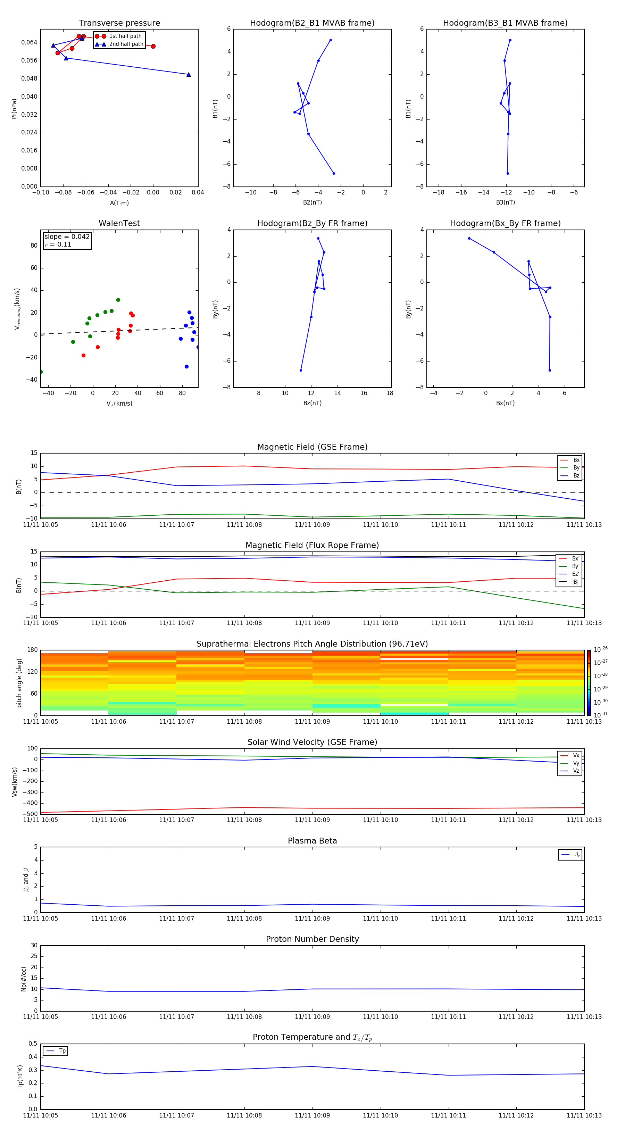625x1146 pixels.
Task: Click the 'Hodogram(B2_B1 MVAB frame)' title
Action: click(x=312, y=23)
